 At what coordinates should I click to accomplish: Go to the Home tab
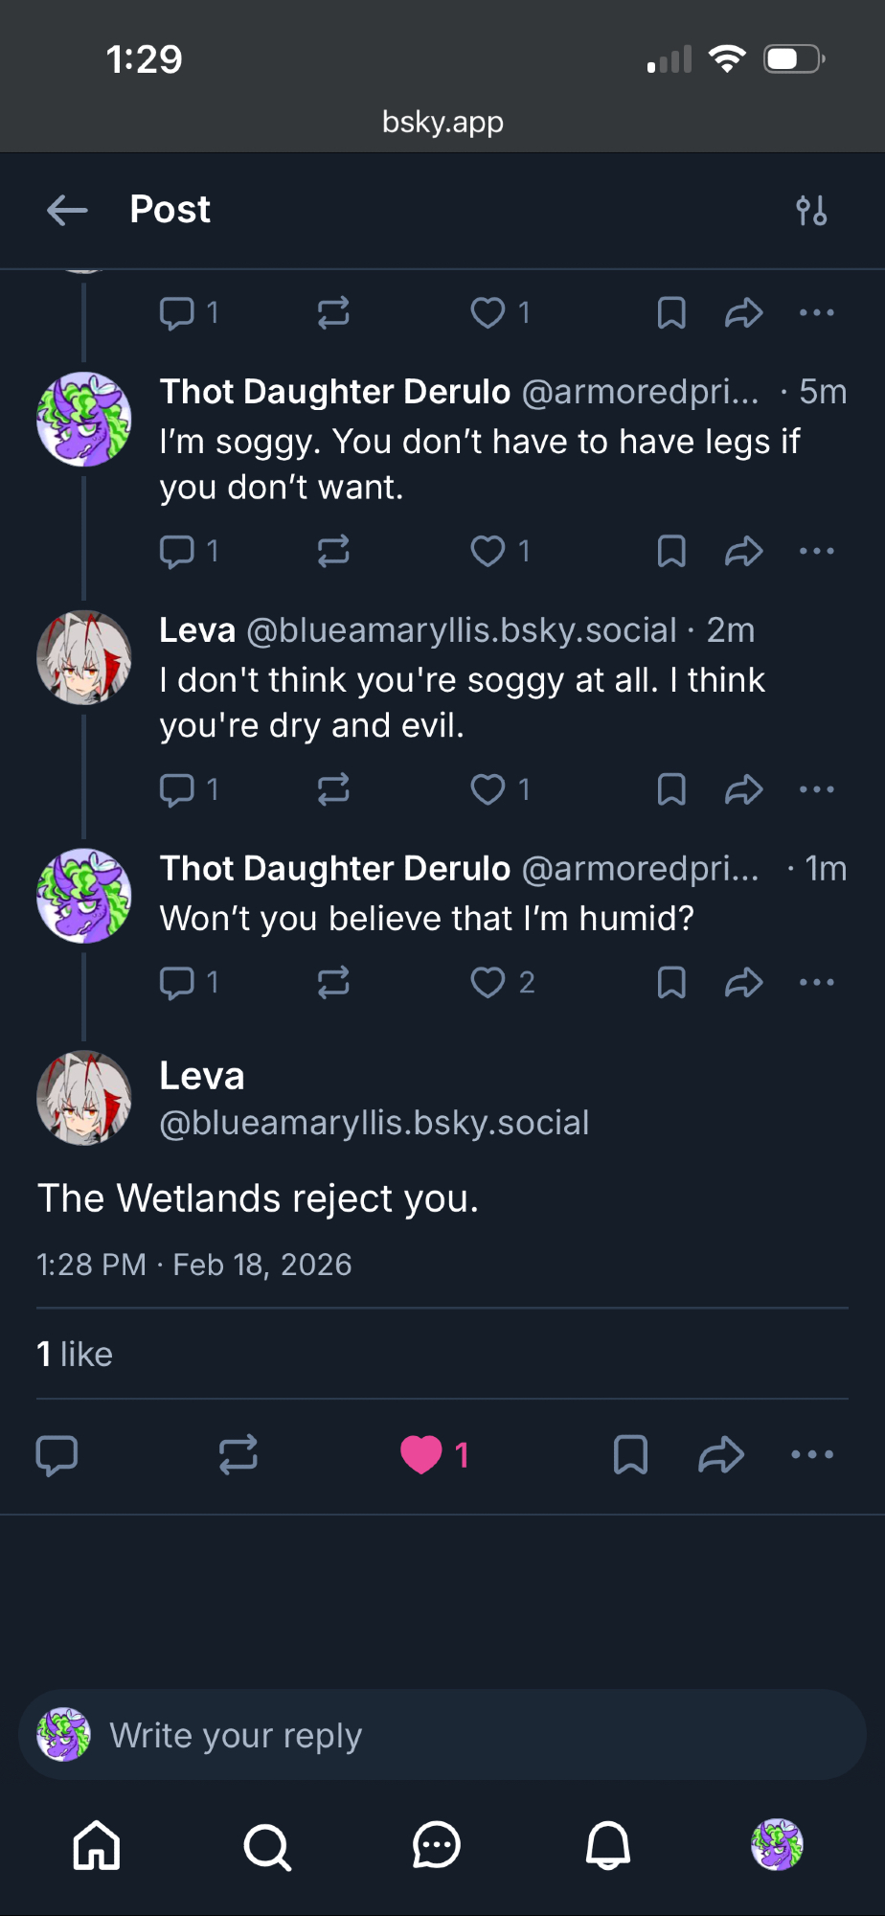tap(98, 1845)
